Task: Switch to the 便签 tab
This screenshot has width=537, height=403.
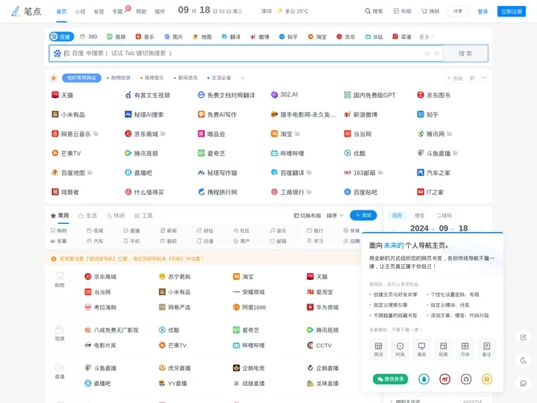Action: click(x=419, y=216)
